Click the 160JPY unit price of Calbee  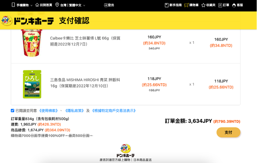click(154, 37)
